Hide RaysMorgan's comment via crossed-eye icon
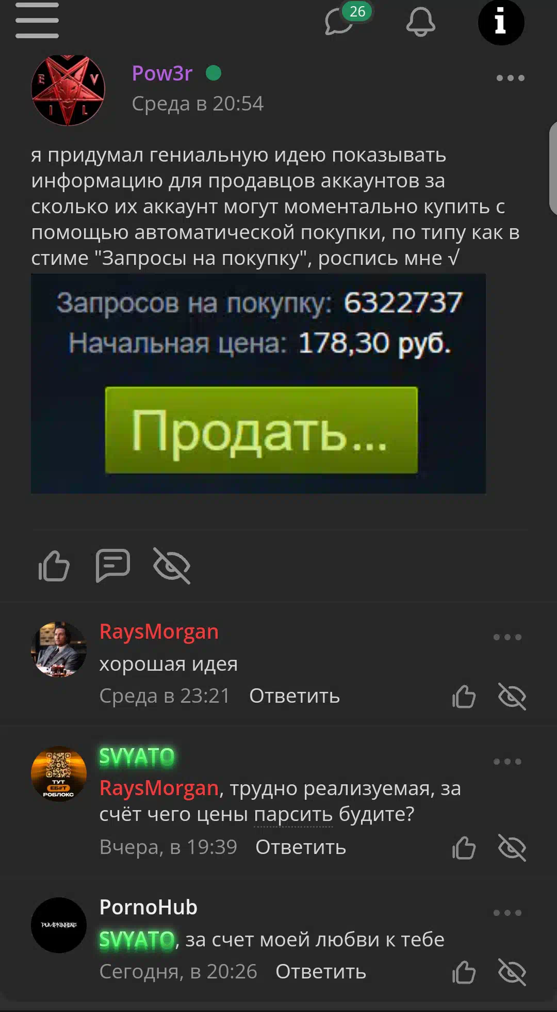 point(512,697)
